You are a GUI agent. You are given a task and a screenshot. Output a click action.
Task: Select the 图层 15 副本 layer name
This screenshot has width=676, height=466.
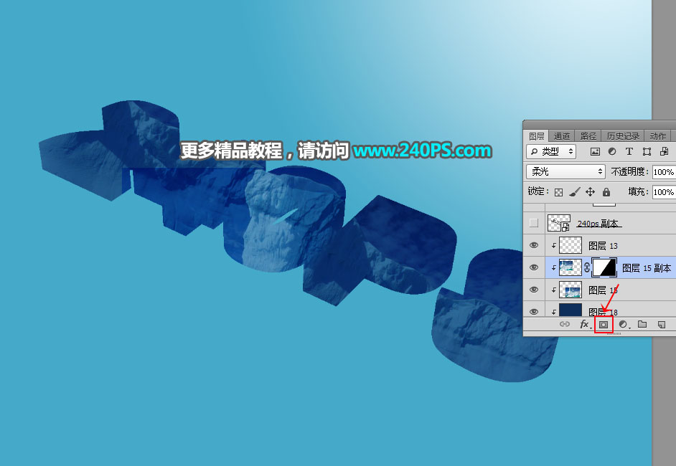point(647,268)
